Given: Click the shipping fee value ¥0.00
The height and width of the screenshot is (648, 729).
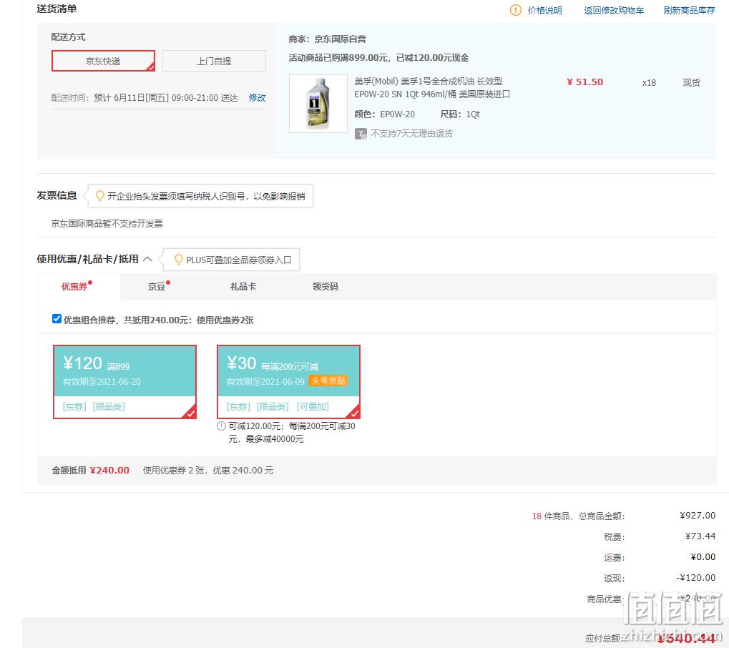Looking at the screenshot, I should point(703,557).
